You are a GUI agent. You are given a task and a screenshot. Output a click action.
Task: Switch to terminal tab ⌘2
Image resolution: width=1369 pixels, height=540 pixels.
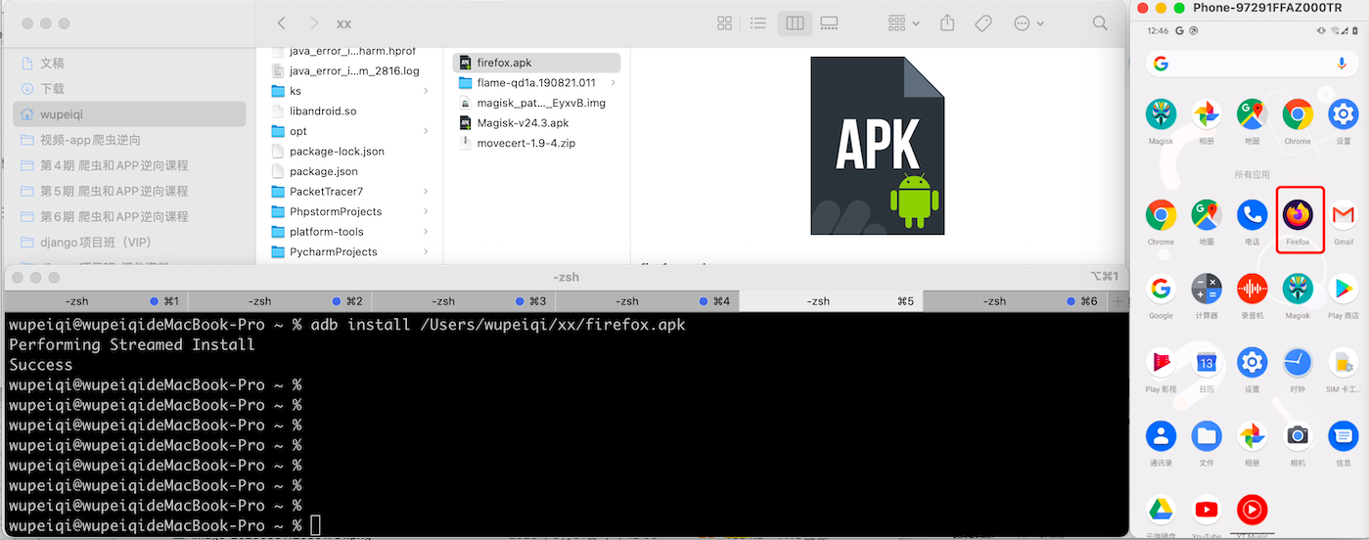pos(280,301)
